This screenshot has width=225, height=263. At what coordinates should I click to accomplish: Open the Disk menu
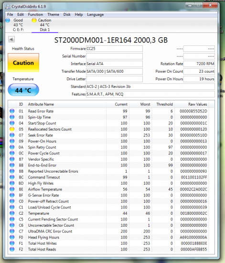(67, 15)
